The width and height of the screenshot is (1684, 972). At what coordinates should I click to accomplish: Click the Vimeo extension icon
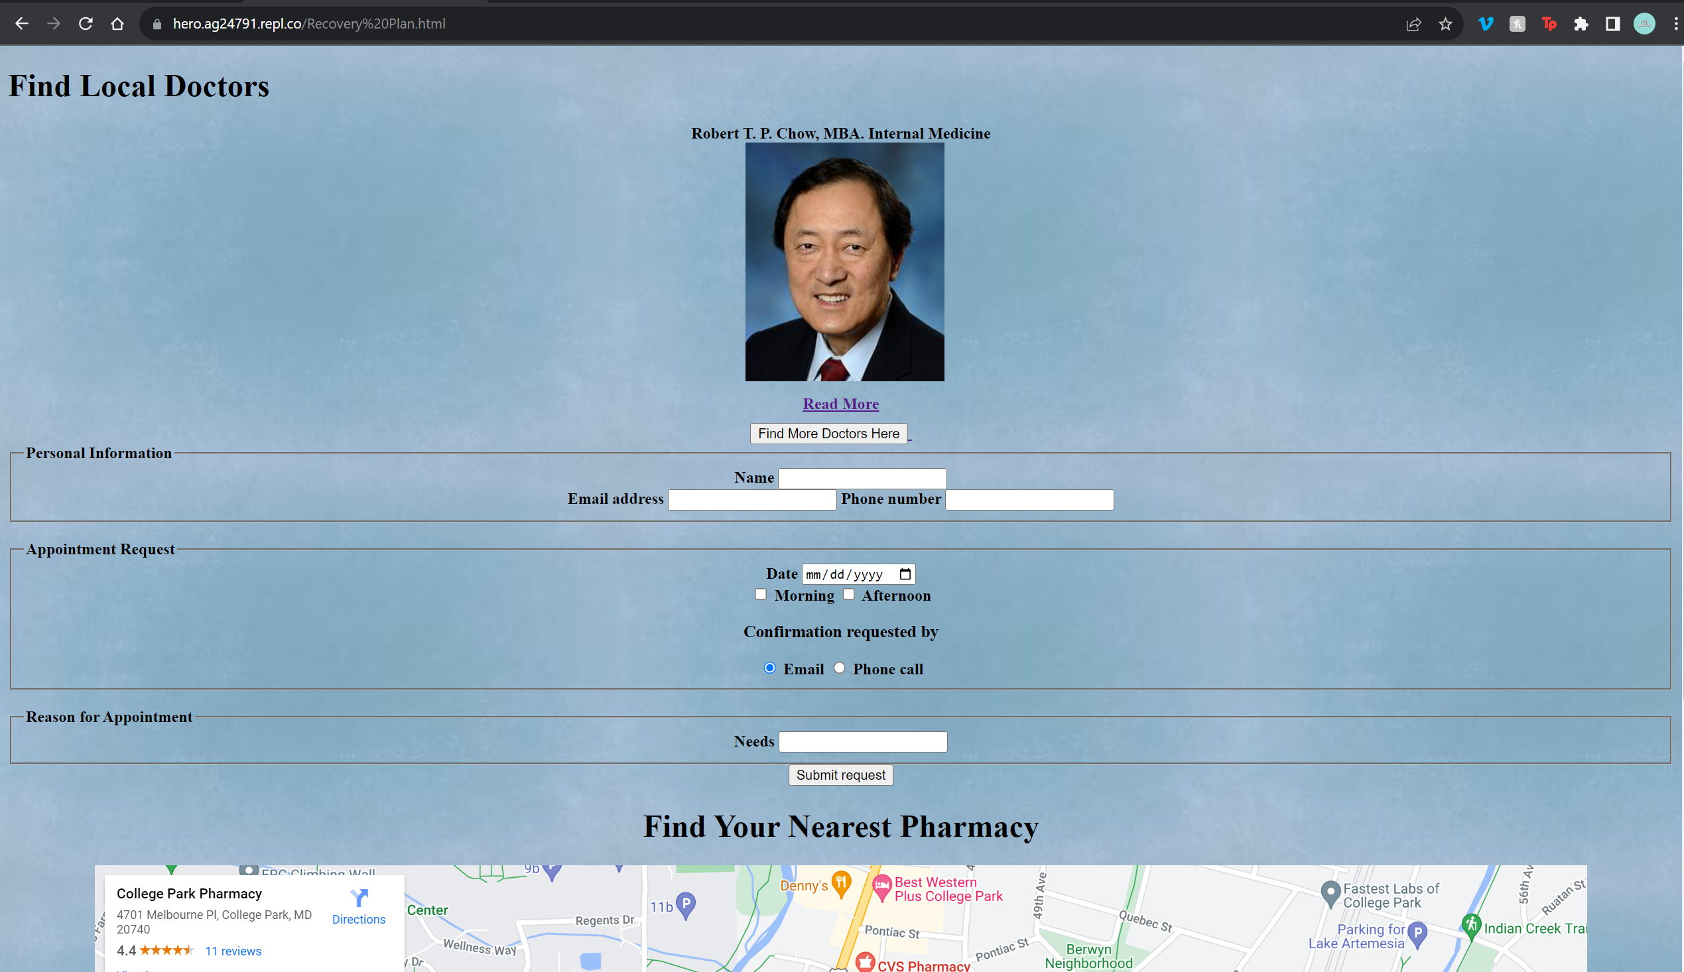point(1486,24)
